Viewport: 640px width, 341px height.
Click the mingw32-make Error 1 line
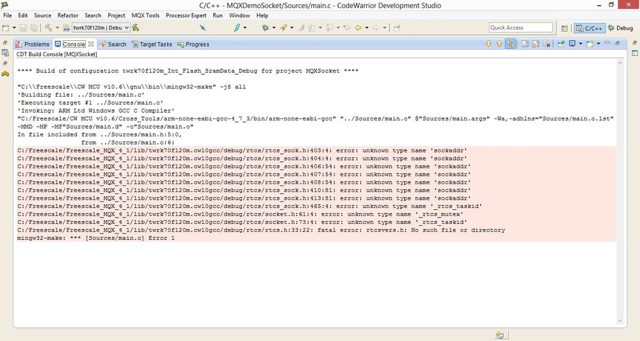pyautogui.click(x=96, y=239)
